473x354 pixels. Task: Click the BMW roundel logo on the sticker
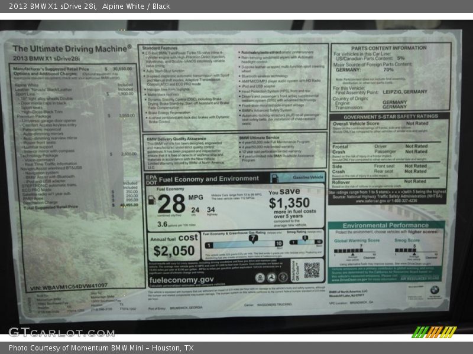coord(435,290)
